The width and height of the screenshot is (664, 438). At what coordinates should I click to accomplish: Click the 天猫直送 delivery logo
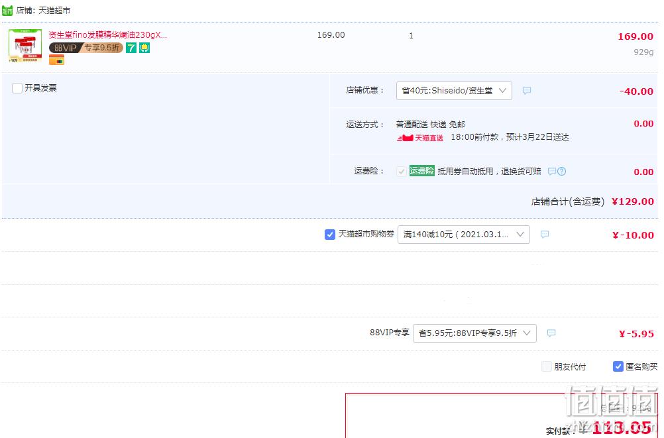tap(420, 138)
